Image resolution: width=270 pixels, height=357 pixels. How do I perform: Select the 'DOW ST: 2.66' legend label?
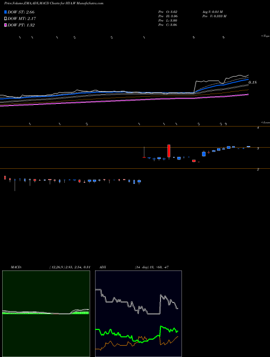pos(21,12)
